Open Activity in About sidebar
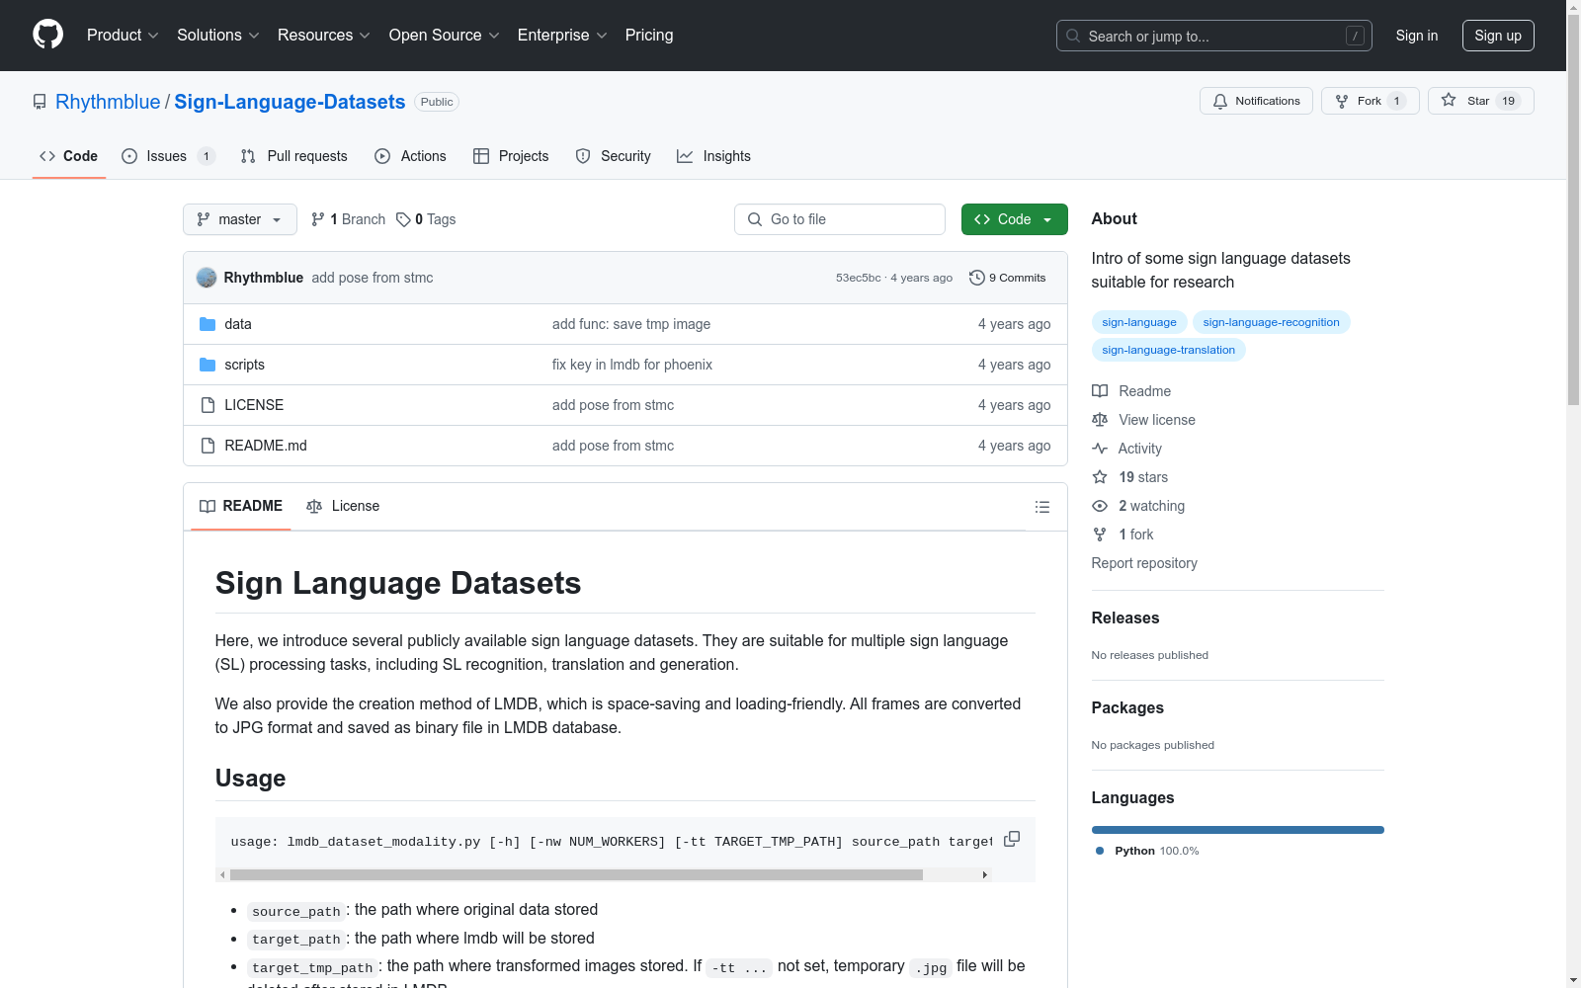The width and height of the screenshot is (1581, 988). [1126, 449]
